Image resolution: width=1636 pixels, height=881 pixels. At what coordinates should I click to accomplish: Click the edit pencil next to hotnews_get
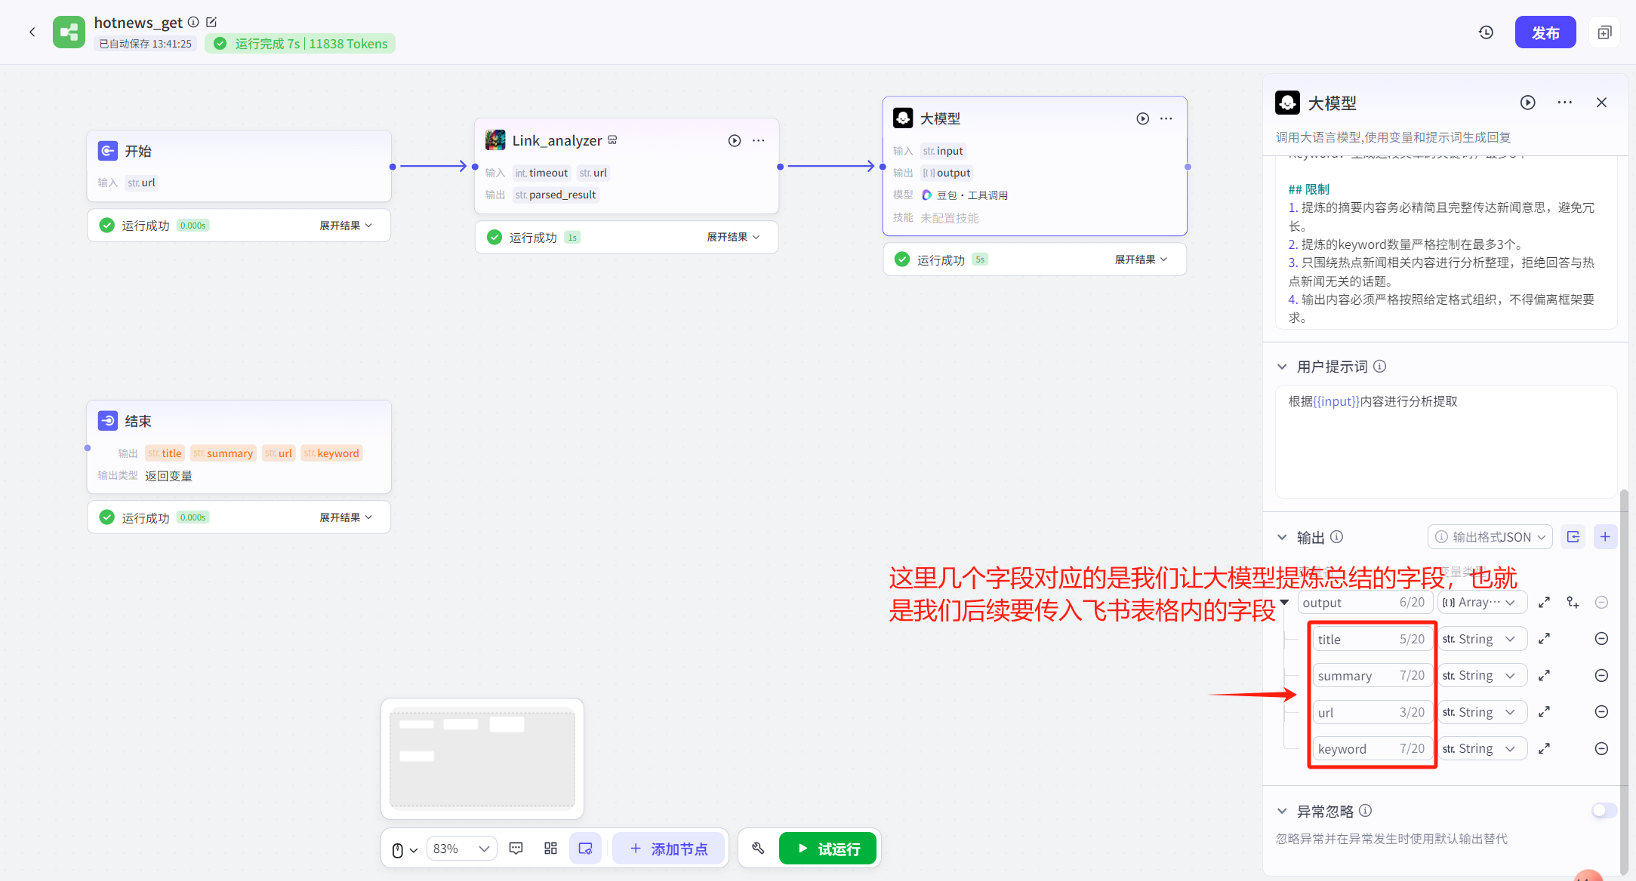(x=211, y=23)
